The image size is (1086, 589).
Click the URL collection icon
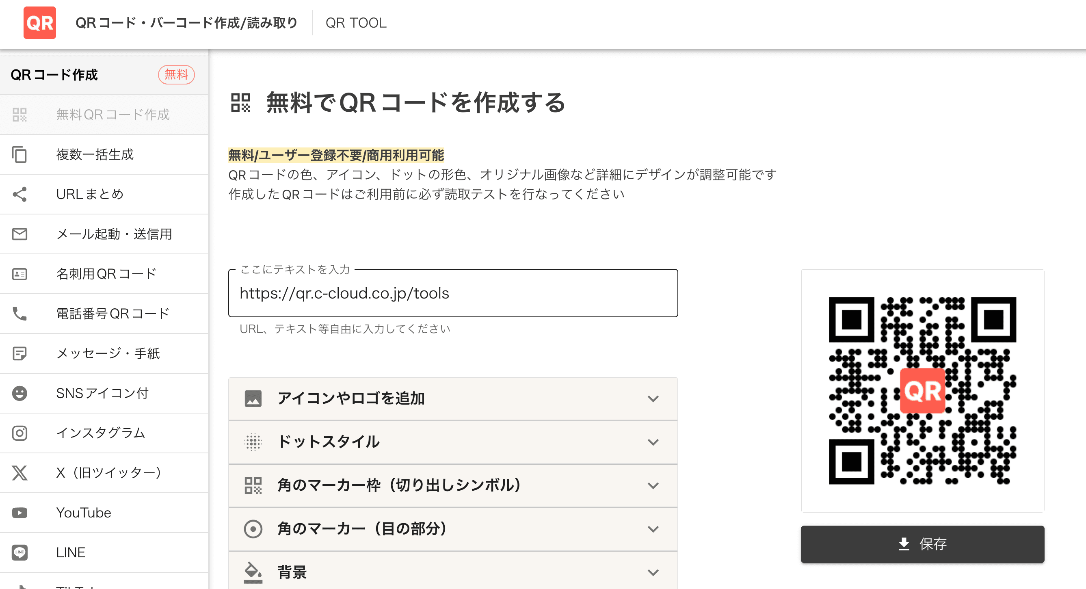click(19, 194)
